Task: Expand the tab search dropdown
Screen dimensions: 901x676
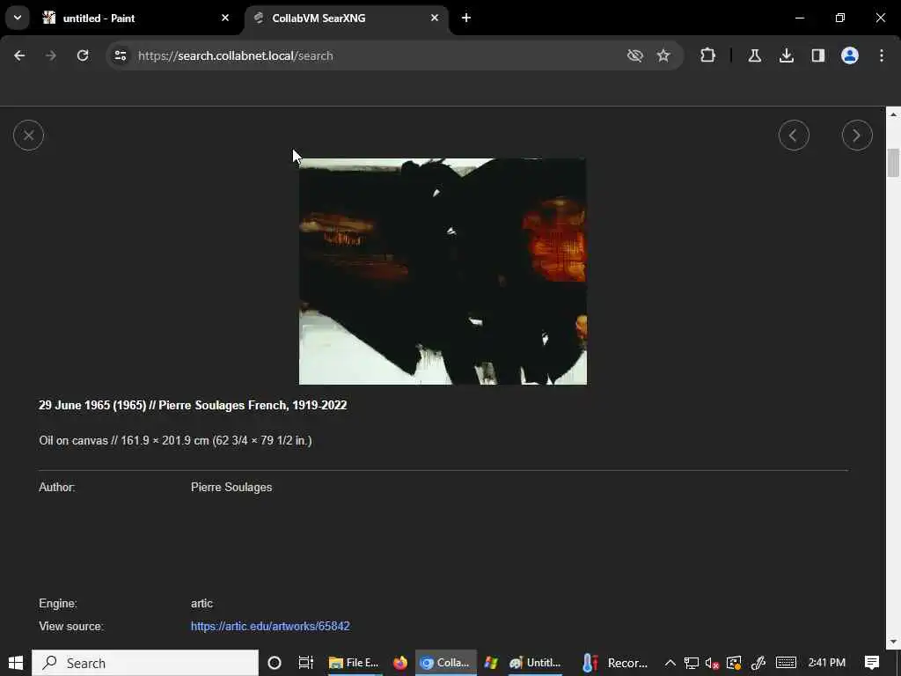Action: (18, 18)
